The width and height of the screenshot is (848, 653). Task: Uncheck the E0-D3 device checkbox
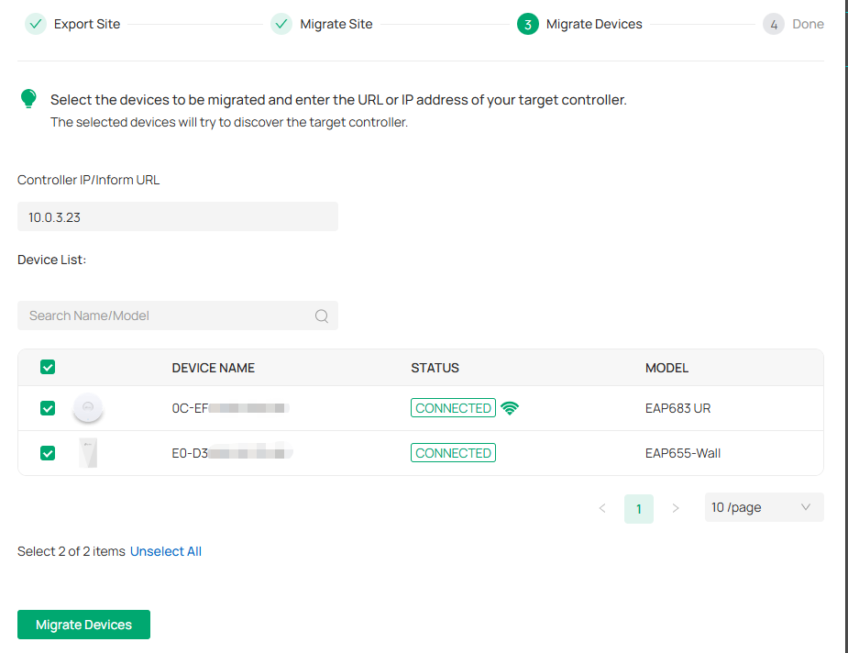pos(48,453)
